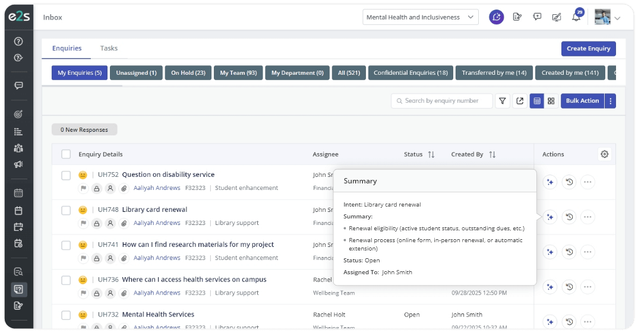The width and height of the screenshot is (638, 333).
Task: Switch to table list view
Action: click(536, 101)
